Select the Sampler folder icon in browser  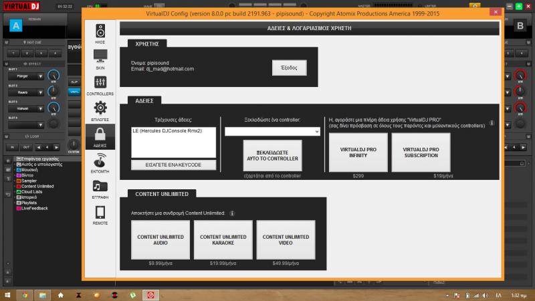click(x=19, y=181)
